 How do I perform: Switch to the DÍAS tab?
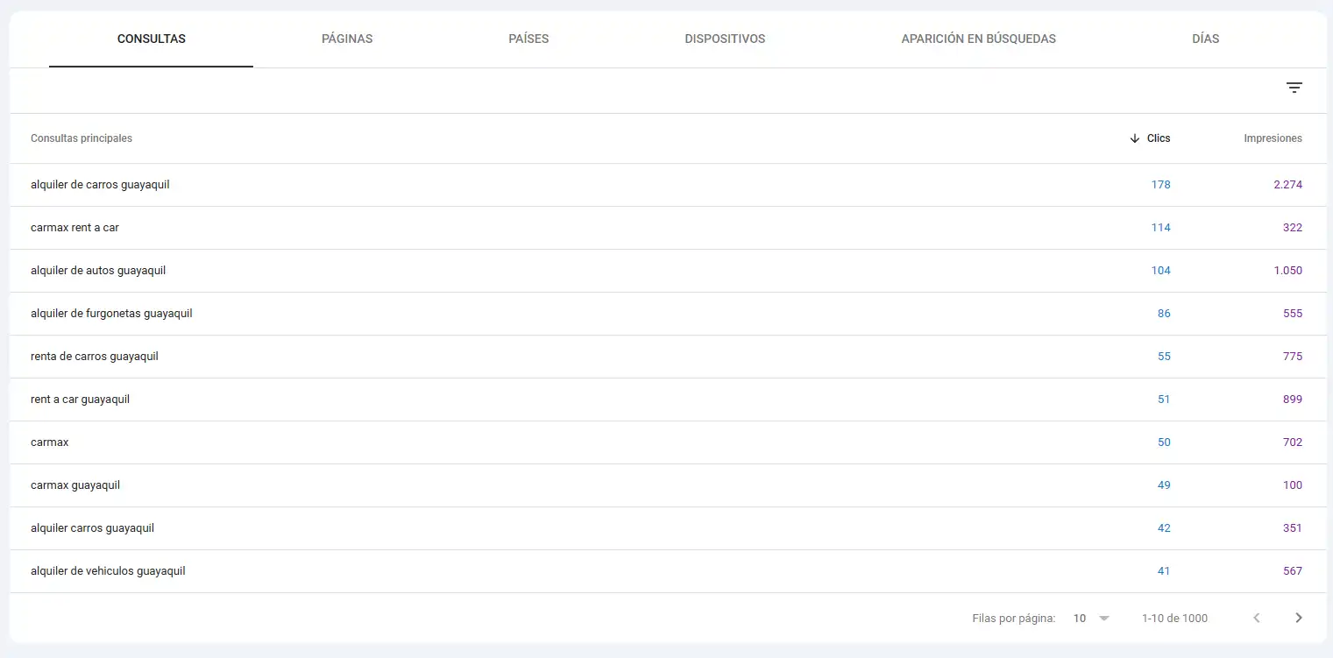pos(1205,39)
